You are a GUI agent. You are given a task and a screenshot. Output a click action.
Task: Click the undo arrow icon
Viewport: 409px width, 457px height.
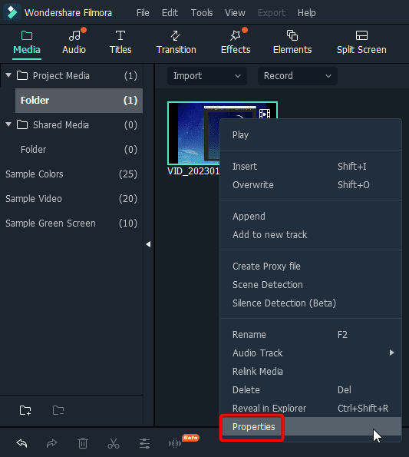pyautogui.click(x=21, y=443)
